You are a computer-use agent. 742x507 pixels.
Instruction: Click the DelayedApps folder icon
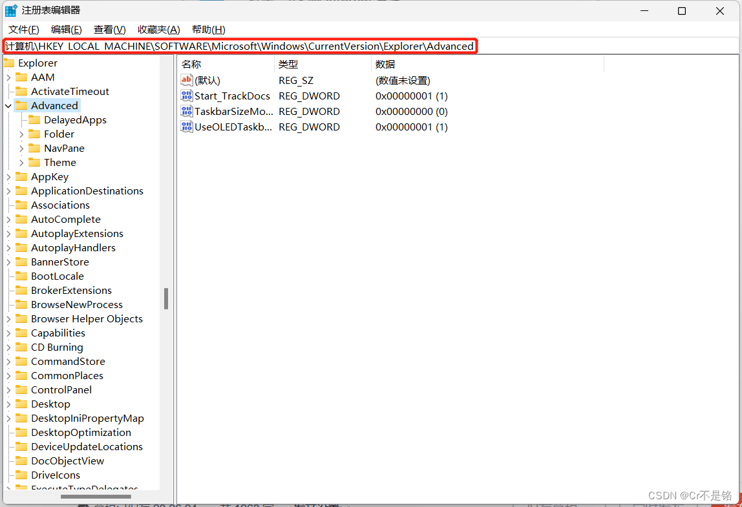34,119
